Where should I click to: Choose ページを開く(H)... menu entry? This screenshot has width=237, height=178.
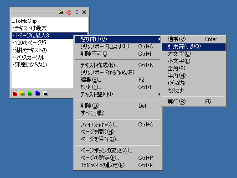coord(118,132)
